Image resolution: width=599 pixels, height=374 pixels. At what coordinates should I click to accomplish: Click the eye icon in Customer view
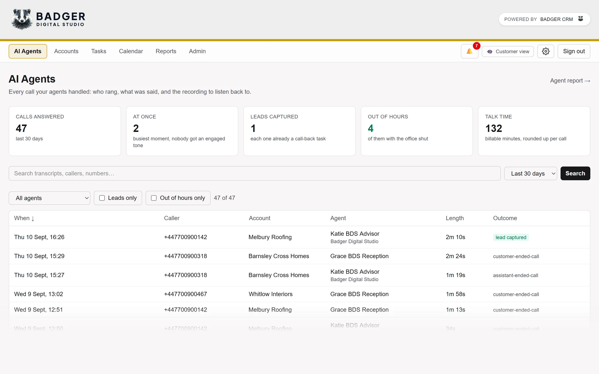tap(490, 51)
